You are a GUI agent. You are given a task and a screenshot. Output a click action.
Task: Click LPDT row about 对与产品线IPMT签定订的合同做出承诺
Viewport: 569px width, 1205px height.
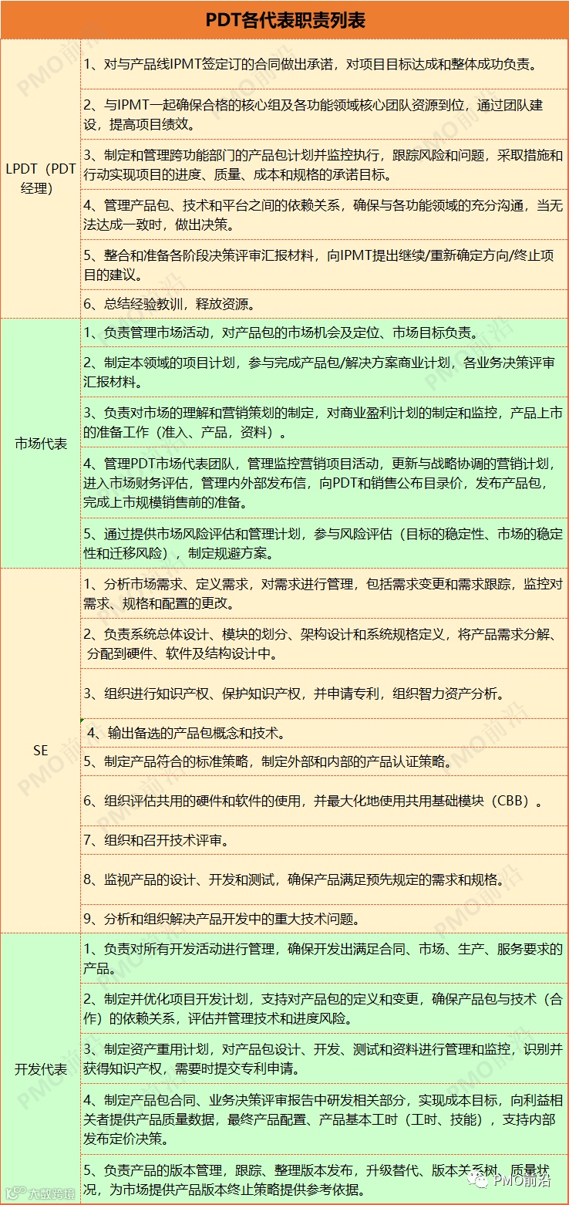coord(324,65)
